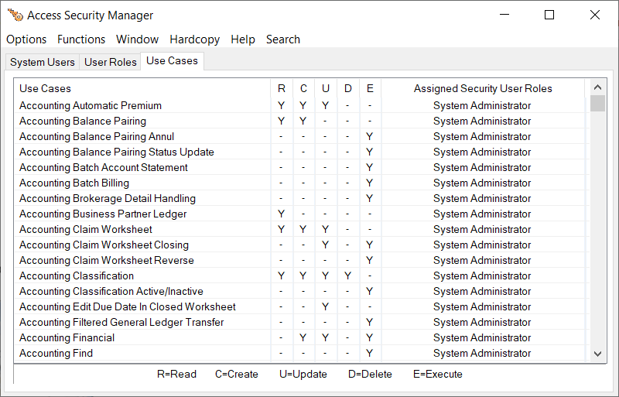Select Accounting Batch Billing
The width and height of the screenshot is (619, 397).
tap(302, 183)
